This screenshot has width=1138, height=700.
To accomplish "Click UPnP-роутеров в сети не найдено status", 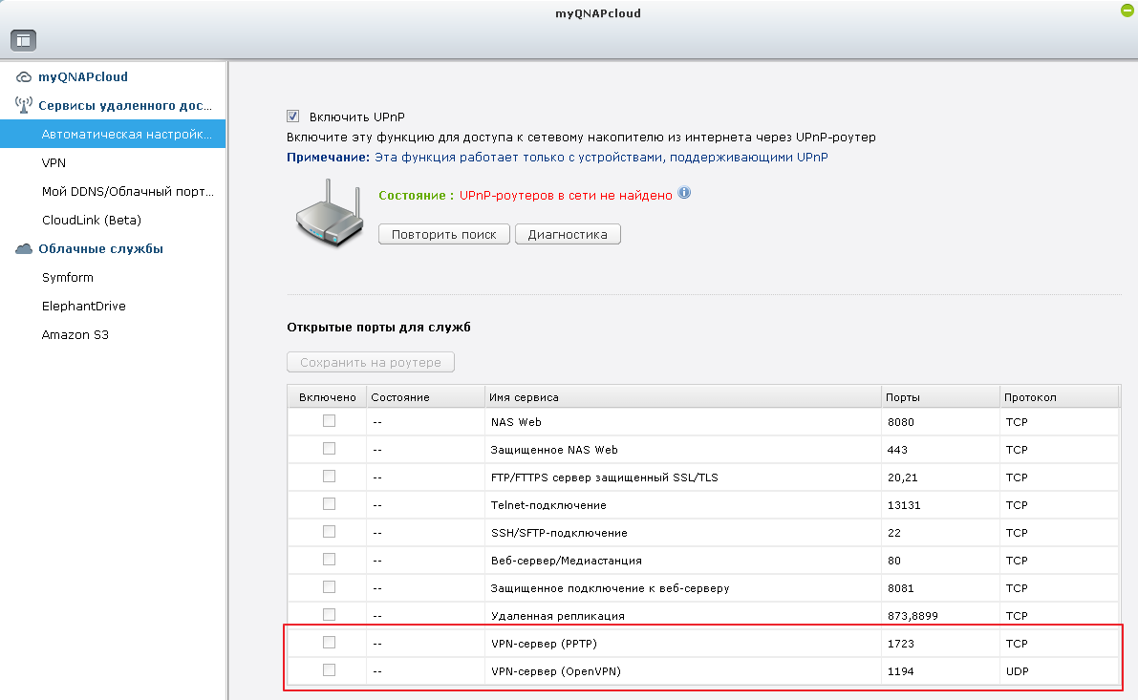I will click(x=566, y=195).
